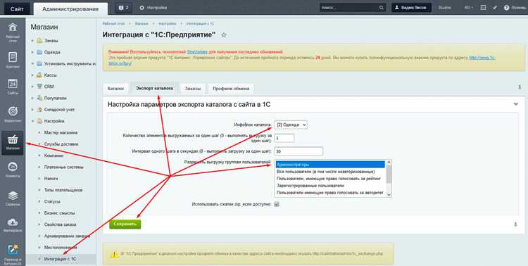The image size is (528, 266).
Task: Click Магазин breadcrumb link
Action: pos(142,24)
